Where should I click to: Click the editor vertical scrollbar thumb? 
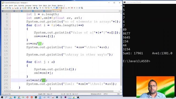121,57
